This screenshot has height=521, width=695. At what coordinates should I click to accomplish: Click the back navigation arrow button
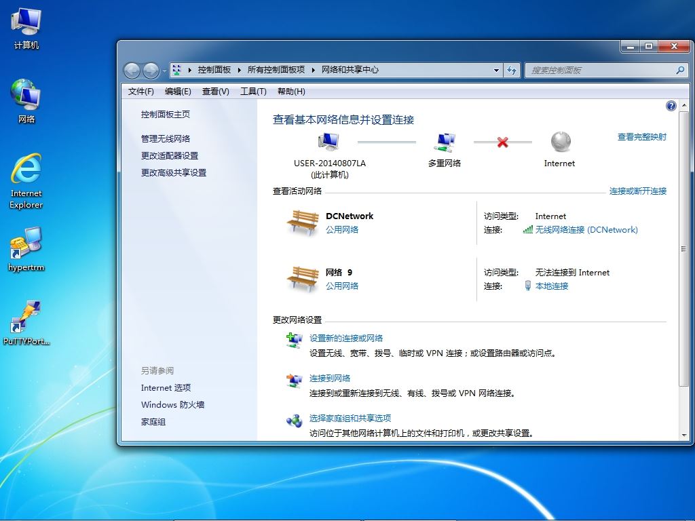click(132, 70)
